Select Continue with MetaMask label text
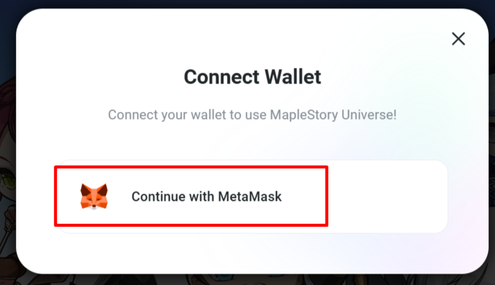495x285 pixels. point(206,196)
